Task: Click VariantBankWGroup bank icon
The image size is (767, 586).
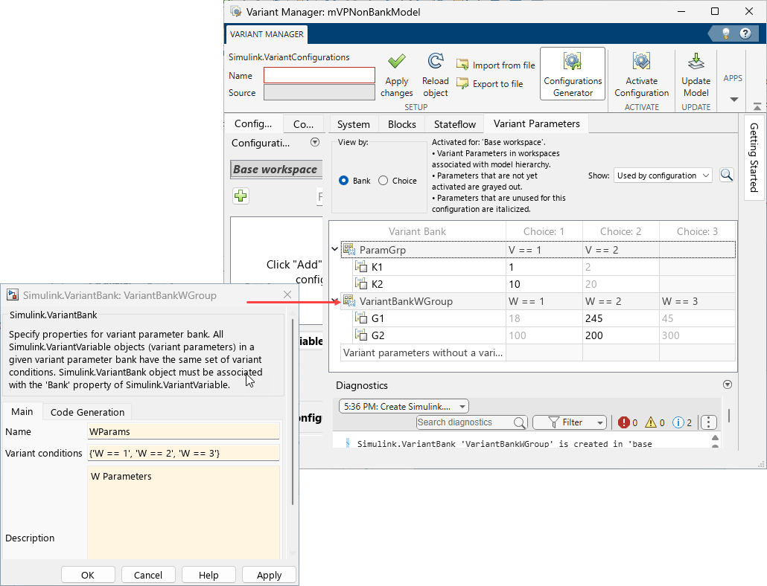Action: (349, 301)
